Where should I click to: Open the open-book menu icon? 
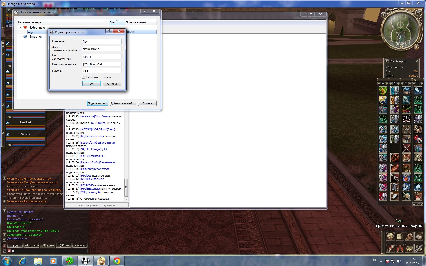(418, 236)
